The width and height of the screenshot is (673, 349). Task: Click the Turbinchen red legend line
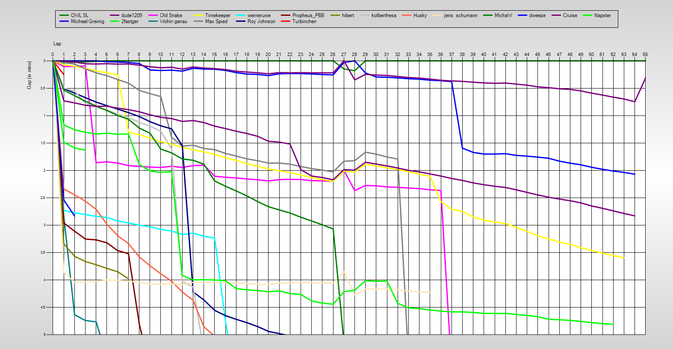pyautogui.click(x=286, y=21)
